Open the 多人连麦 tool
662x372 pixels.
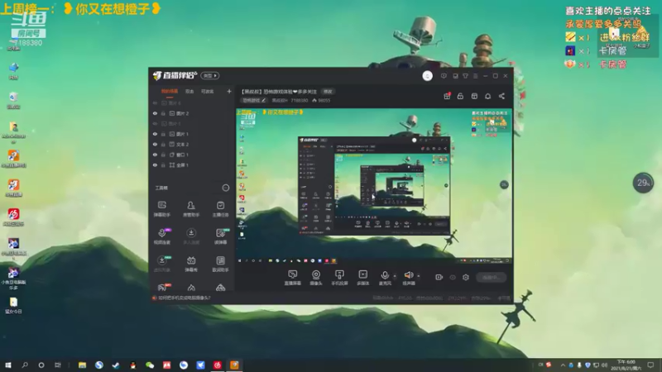(x=191, y=236)
